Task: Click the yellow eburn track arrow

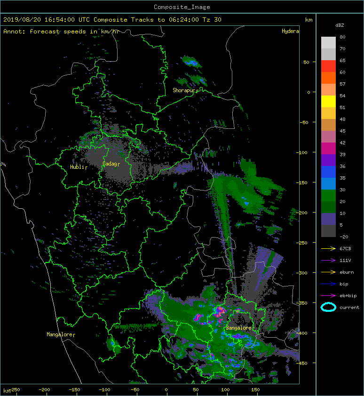Action: (328, 272)
